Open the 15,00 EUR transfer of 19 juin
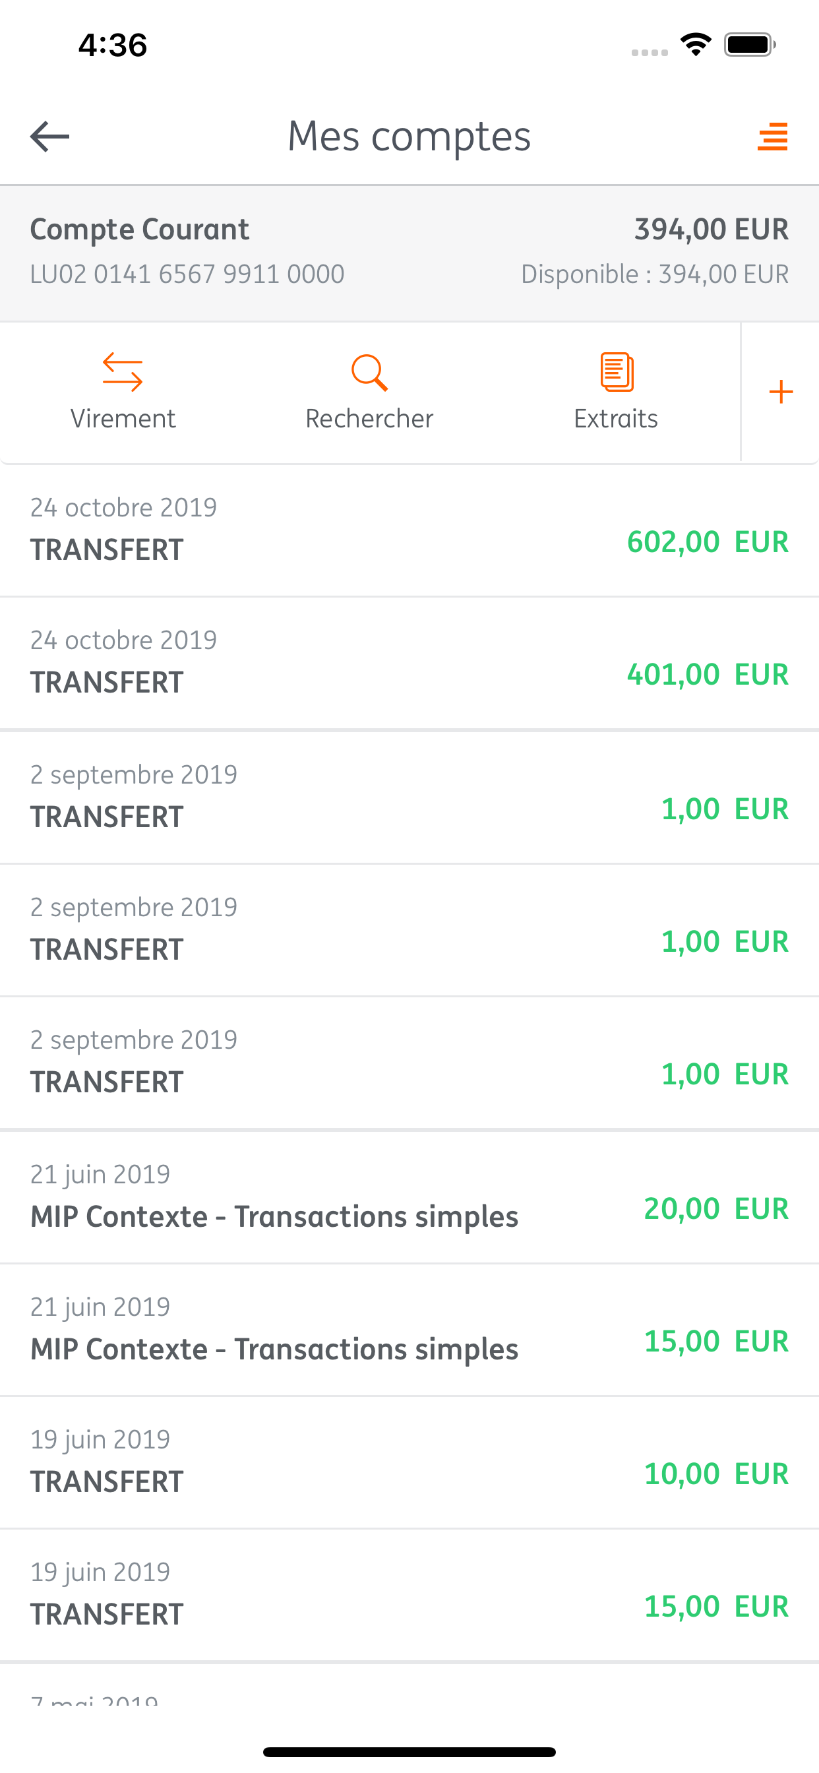Viewport: 819px width, 1773px height. (409, 1596)
